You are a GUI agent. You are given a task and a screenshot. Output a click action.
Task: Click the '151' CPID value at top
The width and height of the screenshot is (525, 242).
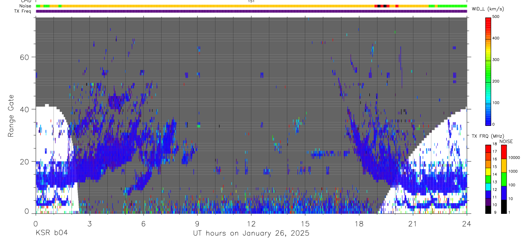pyautogui.click(x=251, y=1)
